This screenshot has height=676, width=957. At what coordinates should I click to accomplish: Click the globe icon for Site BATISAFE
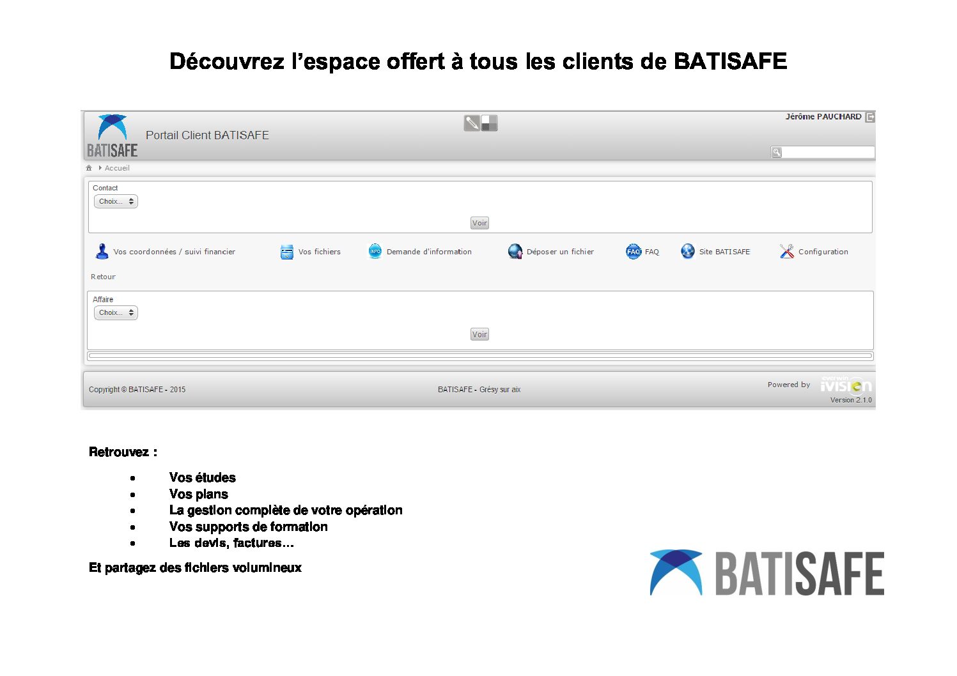pyautogui.click(x=688, y=252)
